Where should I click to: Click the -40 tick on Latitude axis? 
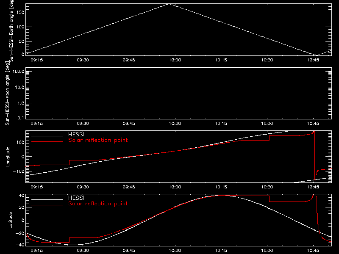(x=19, y=245)
